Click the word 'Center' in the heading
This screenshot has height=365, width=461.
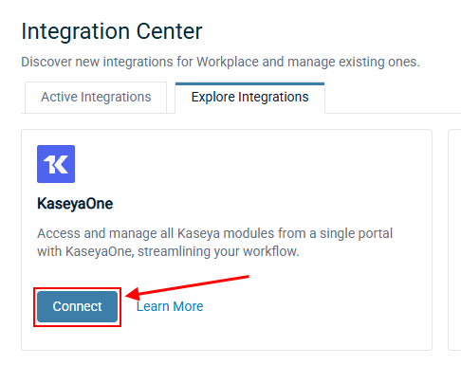point(169,31)
